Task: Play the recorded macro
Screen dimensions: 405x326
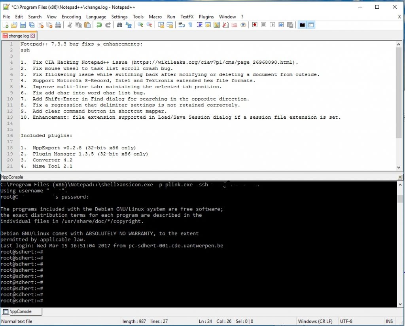Action: [x=272, y=25]
